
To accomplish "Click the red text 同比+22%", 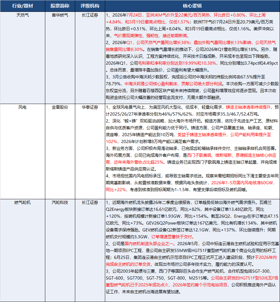I will coord(116,190).
